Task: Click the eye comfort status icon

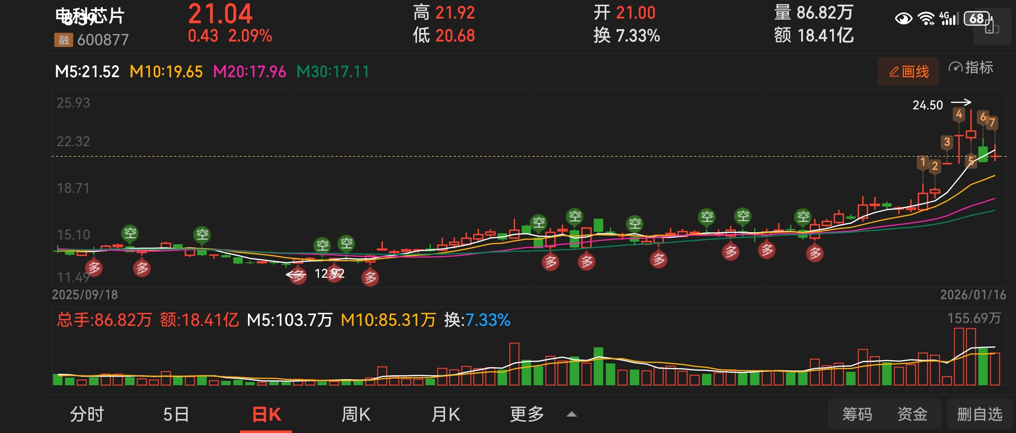Action: [x=903, y=19]
